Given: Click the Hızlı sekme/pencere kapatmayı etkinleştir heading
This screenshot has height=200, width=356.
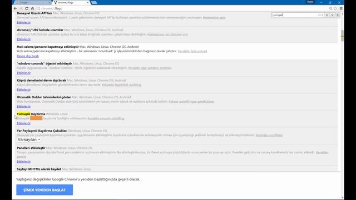Looking at the screenshot, I should point(48,47).
